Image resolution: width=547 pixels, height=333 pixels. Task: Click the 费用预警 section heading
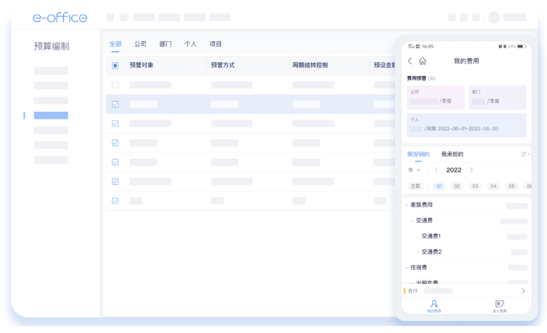click(417, 78)
